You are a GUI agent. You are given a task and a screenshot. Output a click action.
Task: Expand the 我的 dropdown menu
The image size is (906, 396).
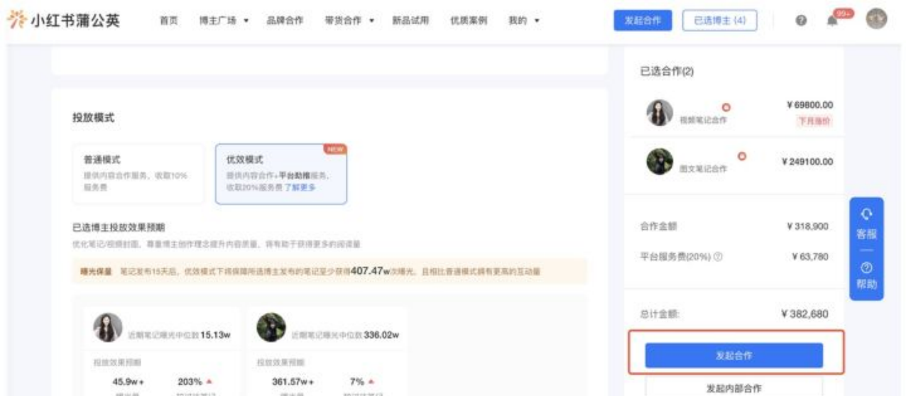pos(524,21)
